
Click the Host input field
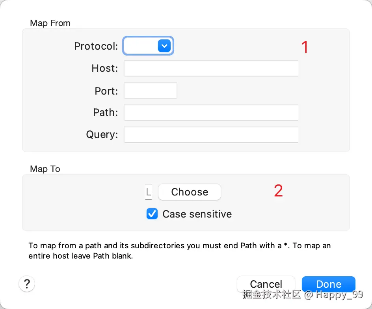tap(211, 68)
